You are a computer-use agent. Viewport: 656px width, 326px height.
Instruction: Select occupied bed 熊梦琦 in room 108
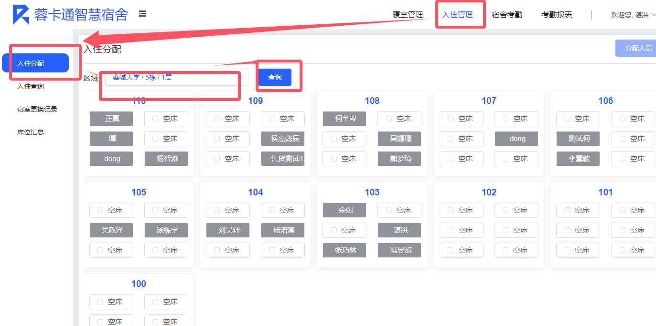pos(399,159)
